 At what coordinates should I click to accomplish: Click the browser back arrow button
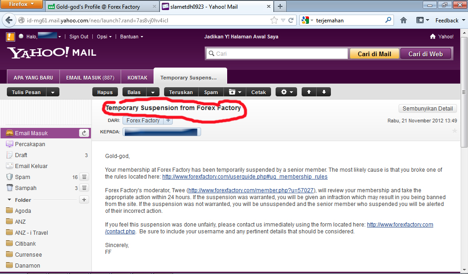point(9,20)
